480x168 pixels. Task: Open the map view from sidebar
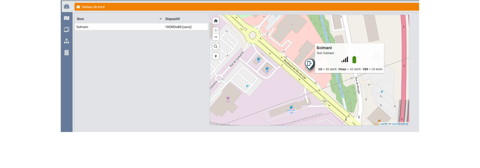tap(67, 18)
